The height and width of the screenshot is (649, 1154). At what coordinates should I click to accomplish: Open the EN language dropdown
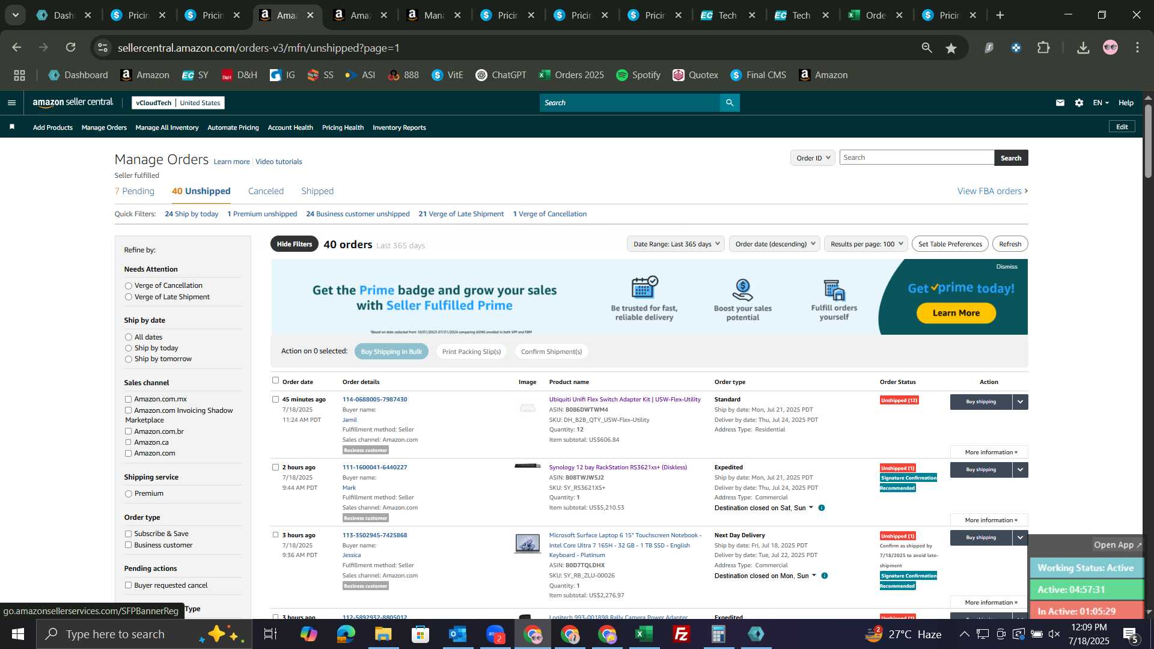tap(1101, 103)
